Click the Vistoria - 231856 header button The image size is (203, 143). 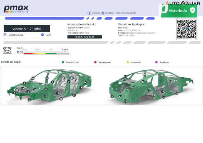(x=27, y=29)
